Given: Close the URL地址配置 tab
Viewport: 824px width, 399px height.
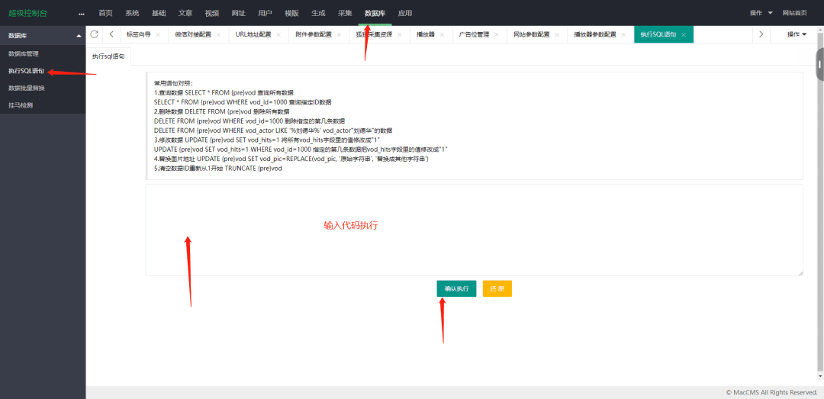Looking at the screenshot, I should click(x=278, y=35).
